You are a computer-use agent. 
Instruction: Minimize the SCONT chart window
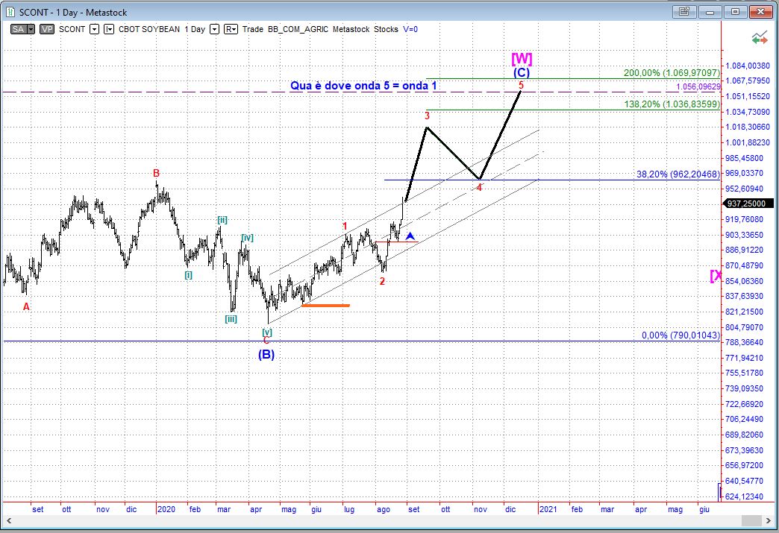pyautogui.click(x=710, y=11)
